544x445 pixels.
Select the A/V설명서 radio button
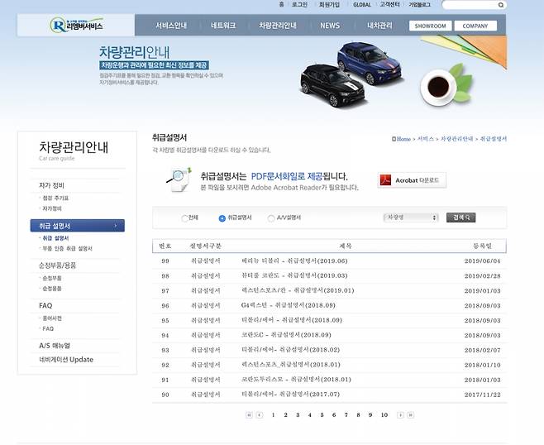click(271, 218)
